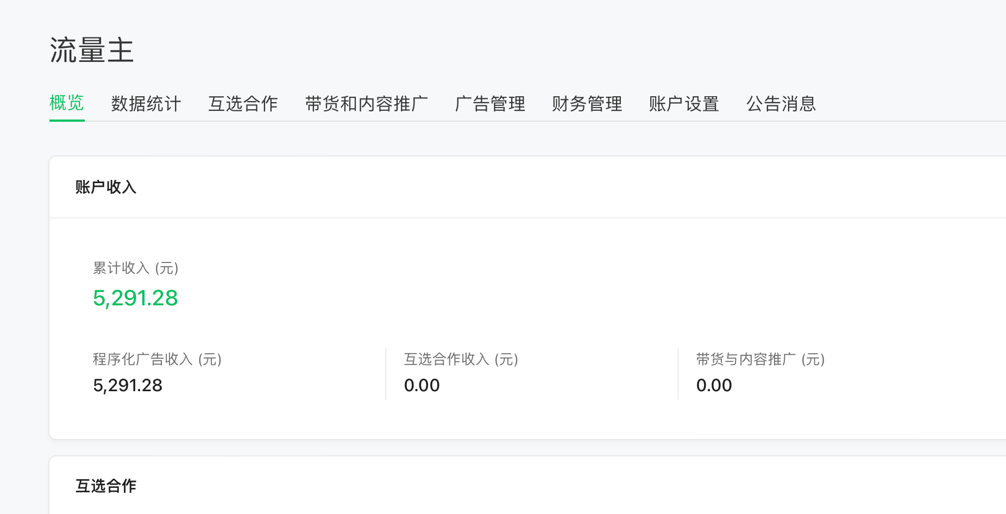The height and width of the screenshot is (514, 1006).
Task: Open the 广告管理 tab
Action: [490, 104]
